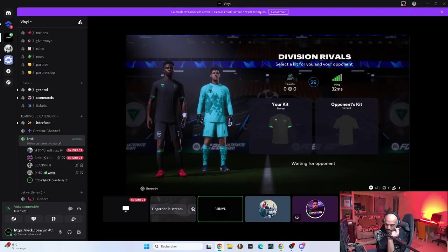Image resolution: width=448 pixels, height=252 pixels.
Task: Join General voice channel under Lekker Bellen
Action: tap(52, 199)
